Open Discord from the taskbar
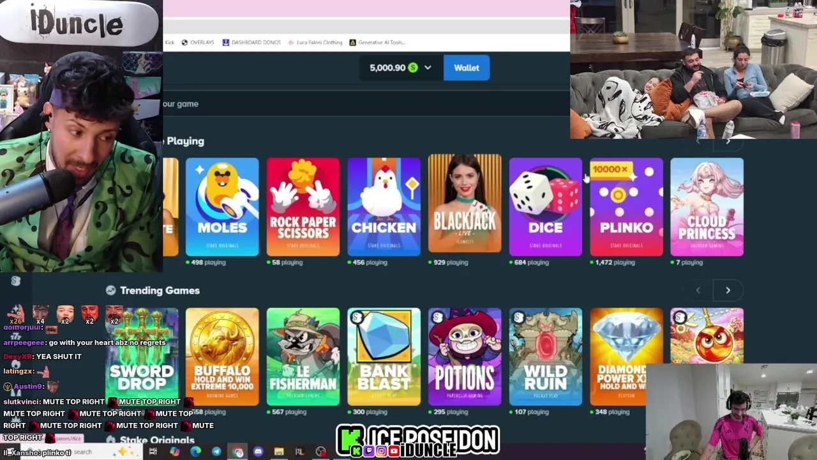This screenshot has width=817, height=460. tap(258, 452)
